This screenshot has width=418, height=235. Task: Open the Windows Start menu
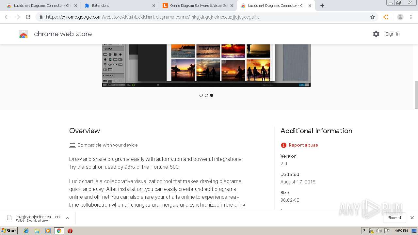pos(9,231)
